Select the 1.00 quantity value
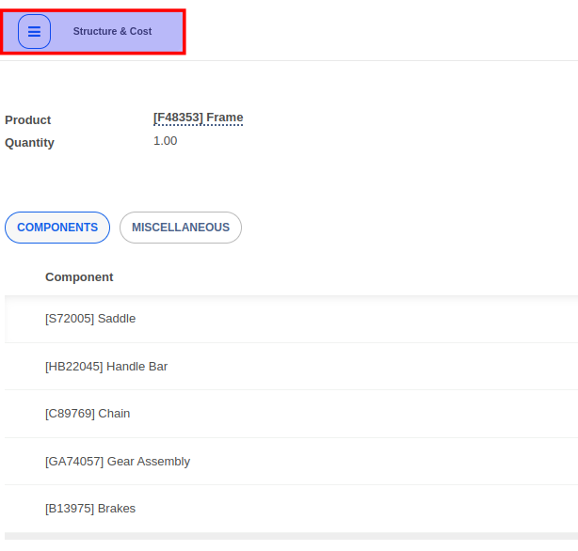Viewport: 578px width, 551px height. (165, 141)
